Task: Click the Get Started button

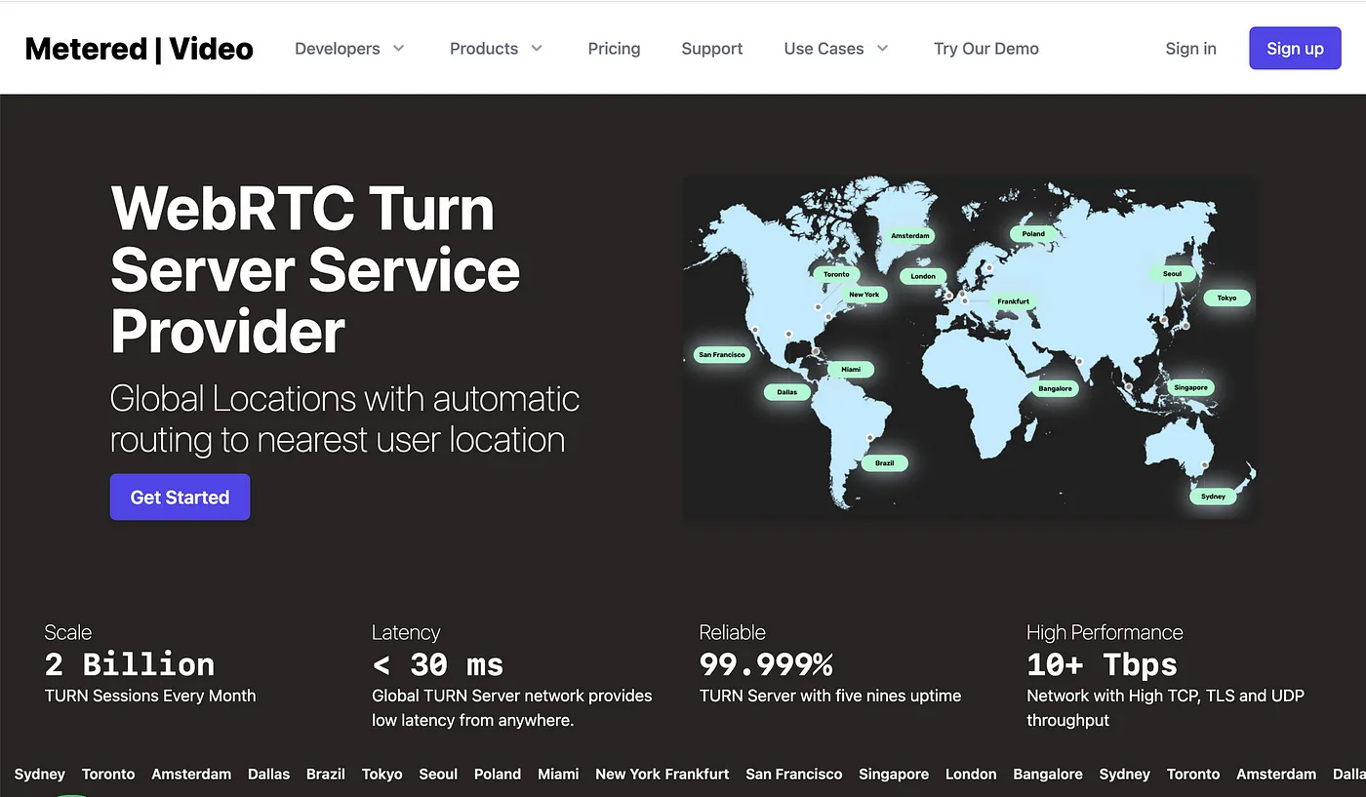Action: coord(180,497)
